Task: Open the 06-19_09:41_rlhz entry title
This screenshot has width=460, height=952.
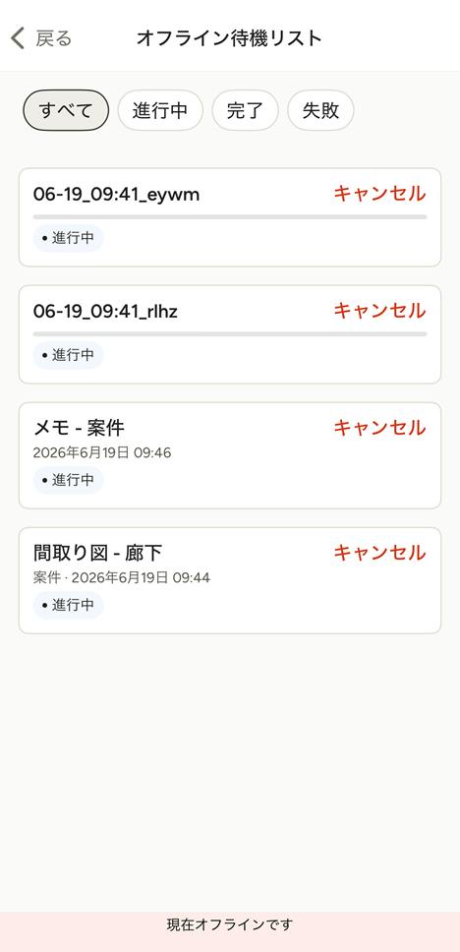Action: pos(105,312)
